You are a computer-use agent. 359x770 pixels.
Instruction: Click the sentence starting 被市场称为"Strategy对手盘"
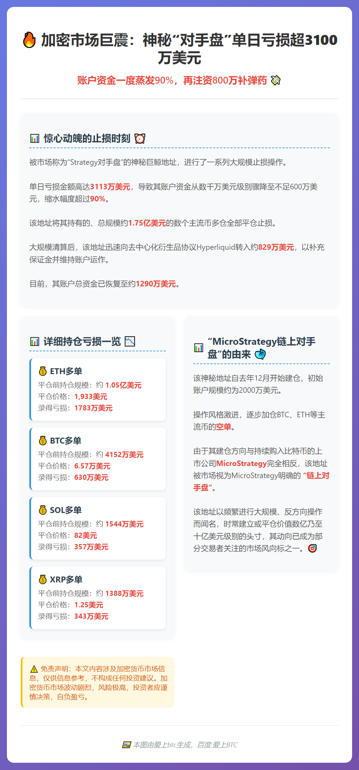pos(158,162)
